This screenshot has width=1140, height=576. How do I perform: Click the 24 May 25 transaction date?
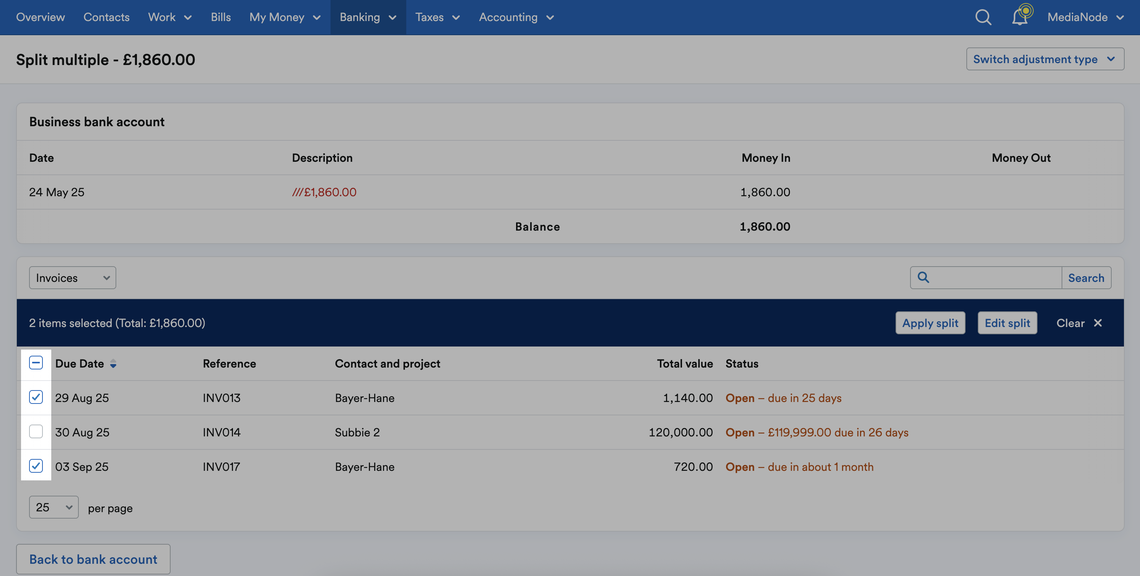pyautogui.click(x=57, y=192)
